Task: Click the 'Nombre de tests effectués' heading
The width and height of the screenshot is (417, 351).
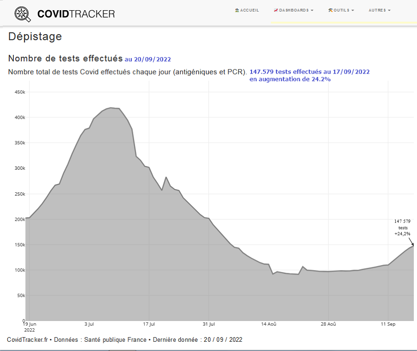Action: [x=65, y=59]
